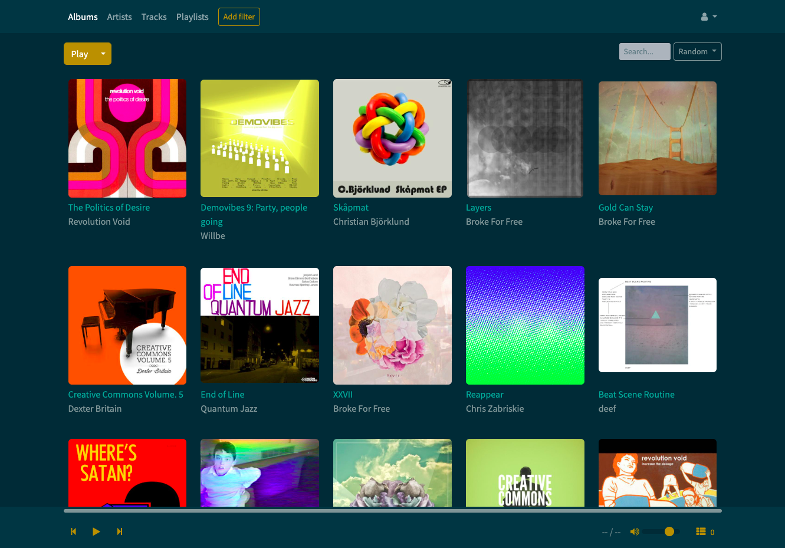Open Creative Commons Volume. 5 cover art
The width and height of the screenshot is (785, 548).
[x=127, y=326]
